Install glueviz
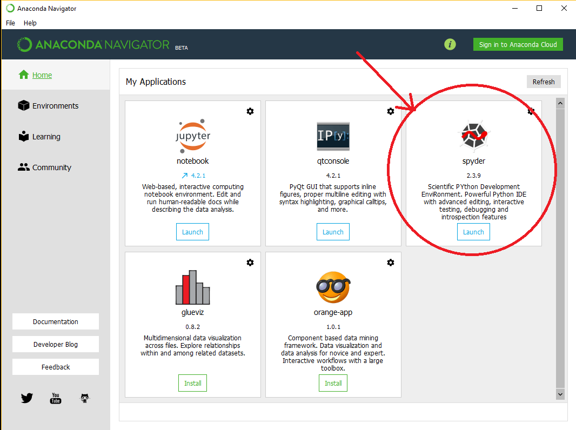 pyautogui.click(x=192, y=383)
